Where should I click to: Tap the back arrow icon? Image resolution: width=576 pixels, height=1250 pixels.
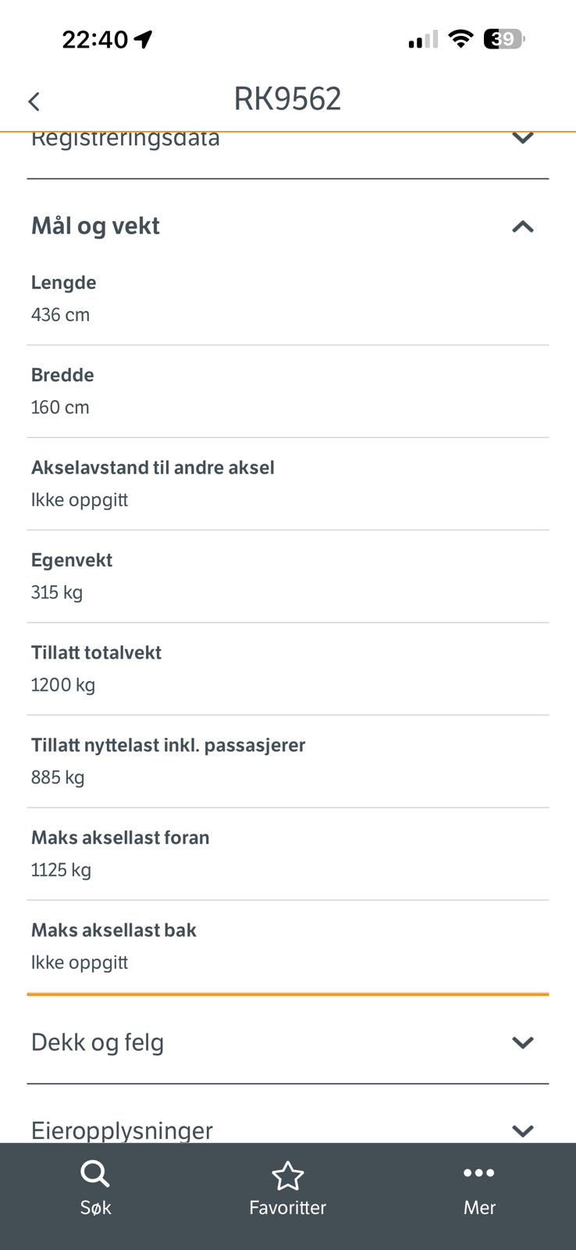click(x=34, y=102)
